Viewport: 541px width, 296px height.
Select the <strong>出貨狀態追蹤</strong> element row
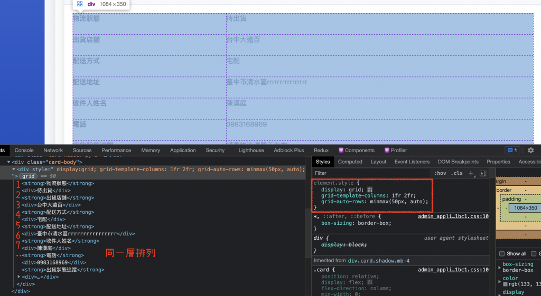click(63, 270)
